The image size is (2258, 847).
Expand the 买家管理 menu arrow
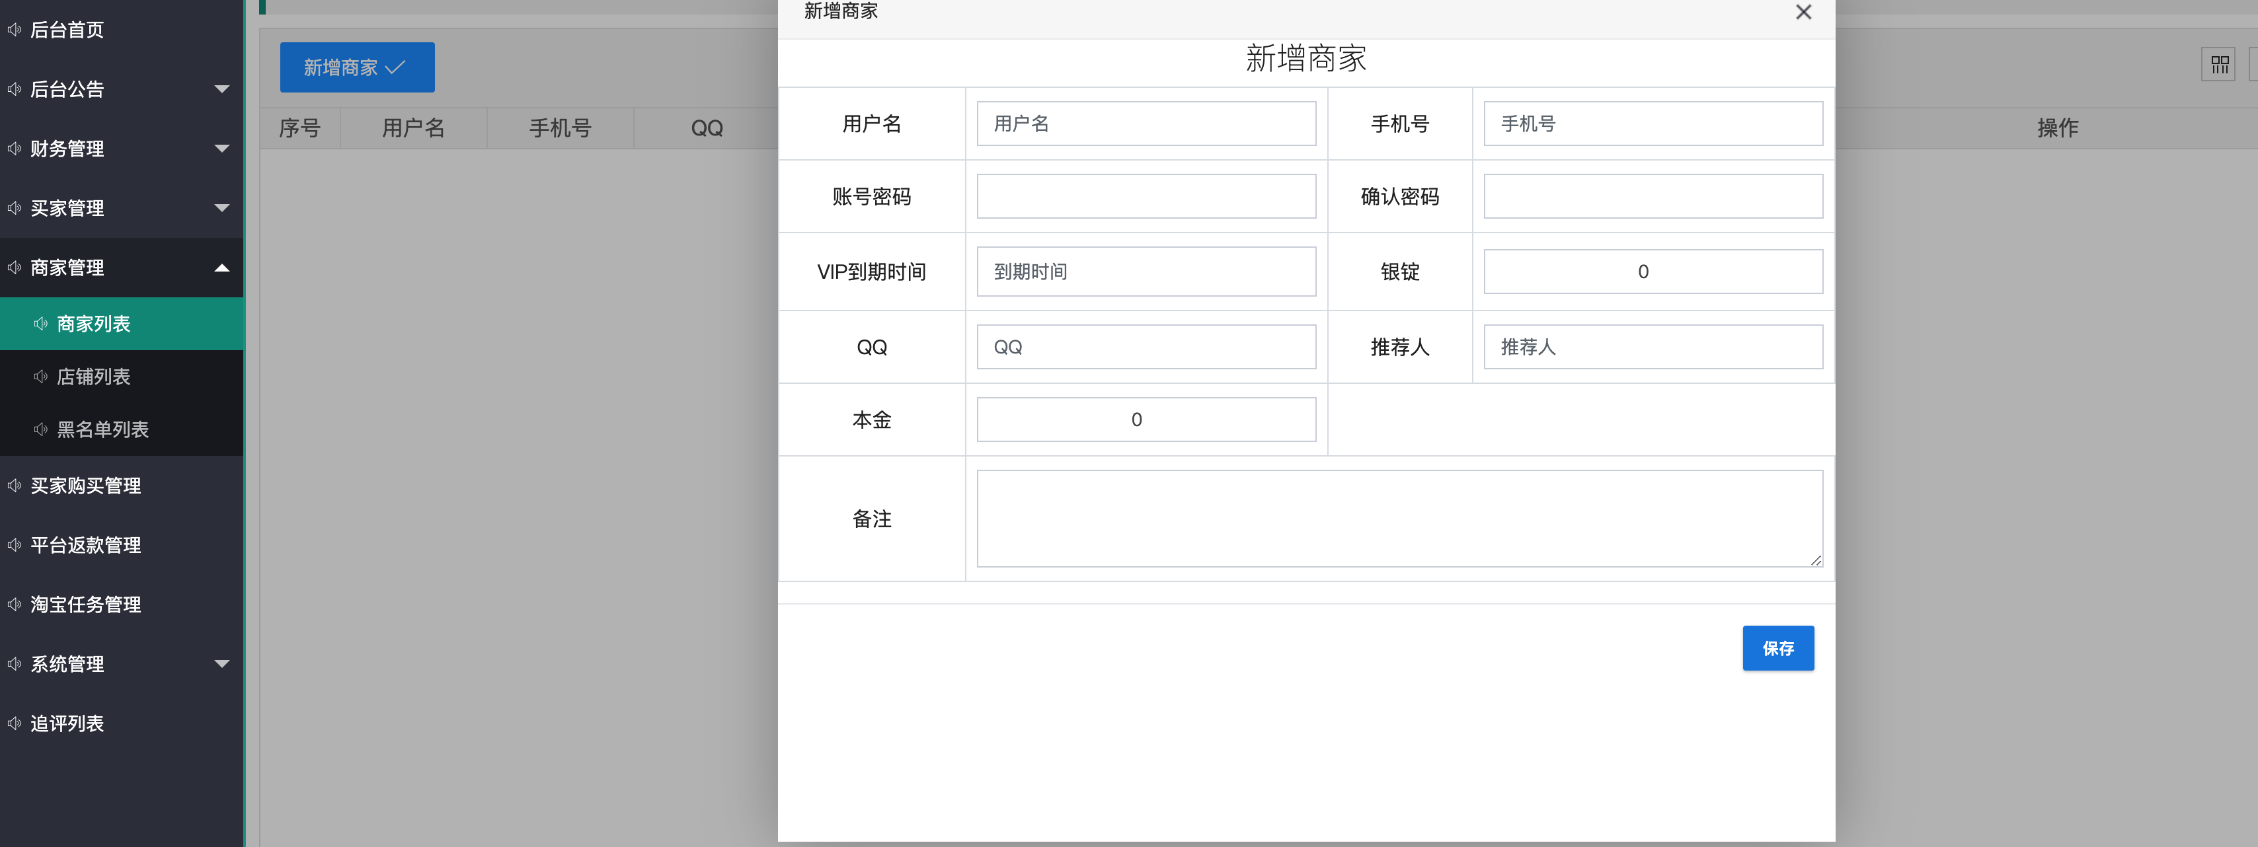pyautogui.click(x=222, y=209)
